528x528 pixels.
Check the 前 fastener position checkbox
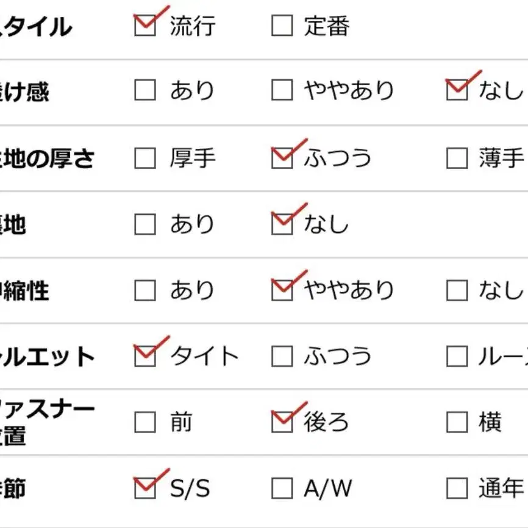coord(144,422)
